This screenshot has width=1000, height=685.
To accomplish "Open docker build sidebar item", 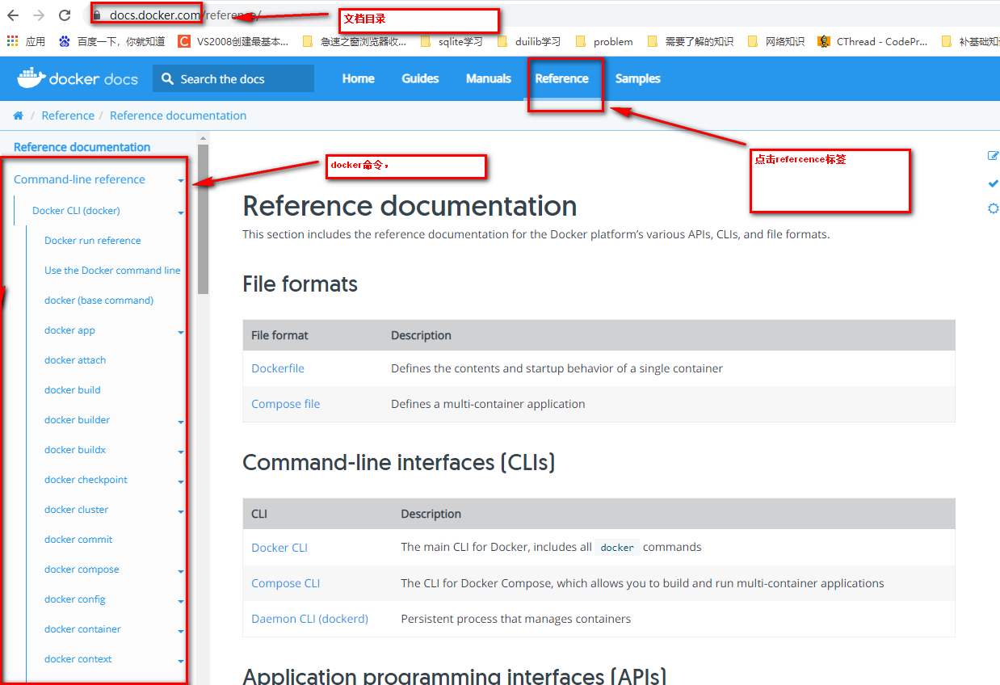I will pyautogui.click(x=73, y=390).
